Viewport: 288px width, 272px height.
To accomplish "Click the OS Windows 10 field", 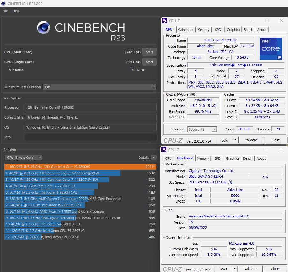I will click(x=91, y=127).
